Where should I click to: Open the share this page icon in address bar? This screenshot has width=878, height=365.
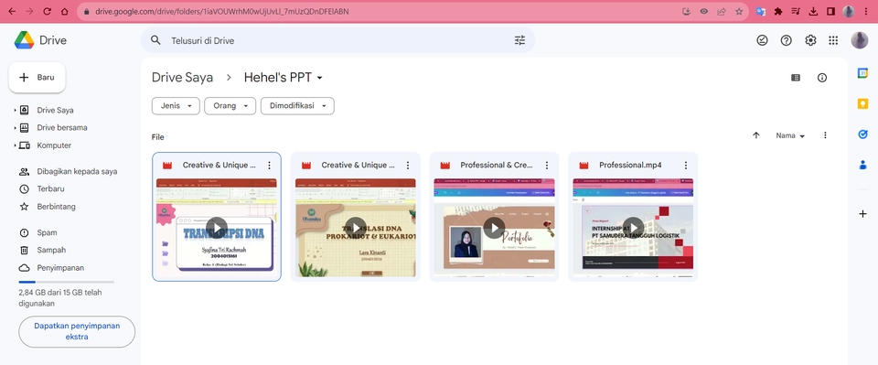click(x=722, y=11)
